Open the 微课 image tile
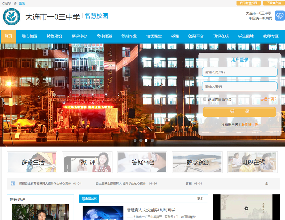Viewport: 285px width, 220px height. tap(87, 162)
